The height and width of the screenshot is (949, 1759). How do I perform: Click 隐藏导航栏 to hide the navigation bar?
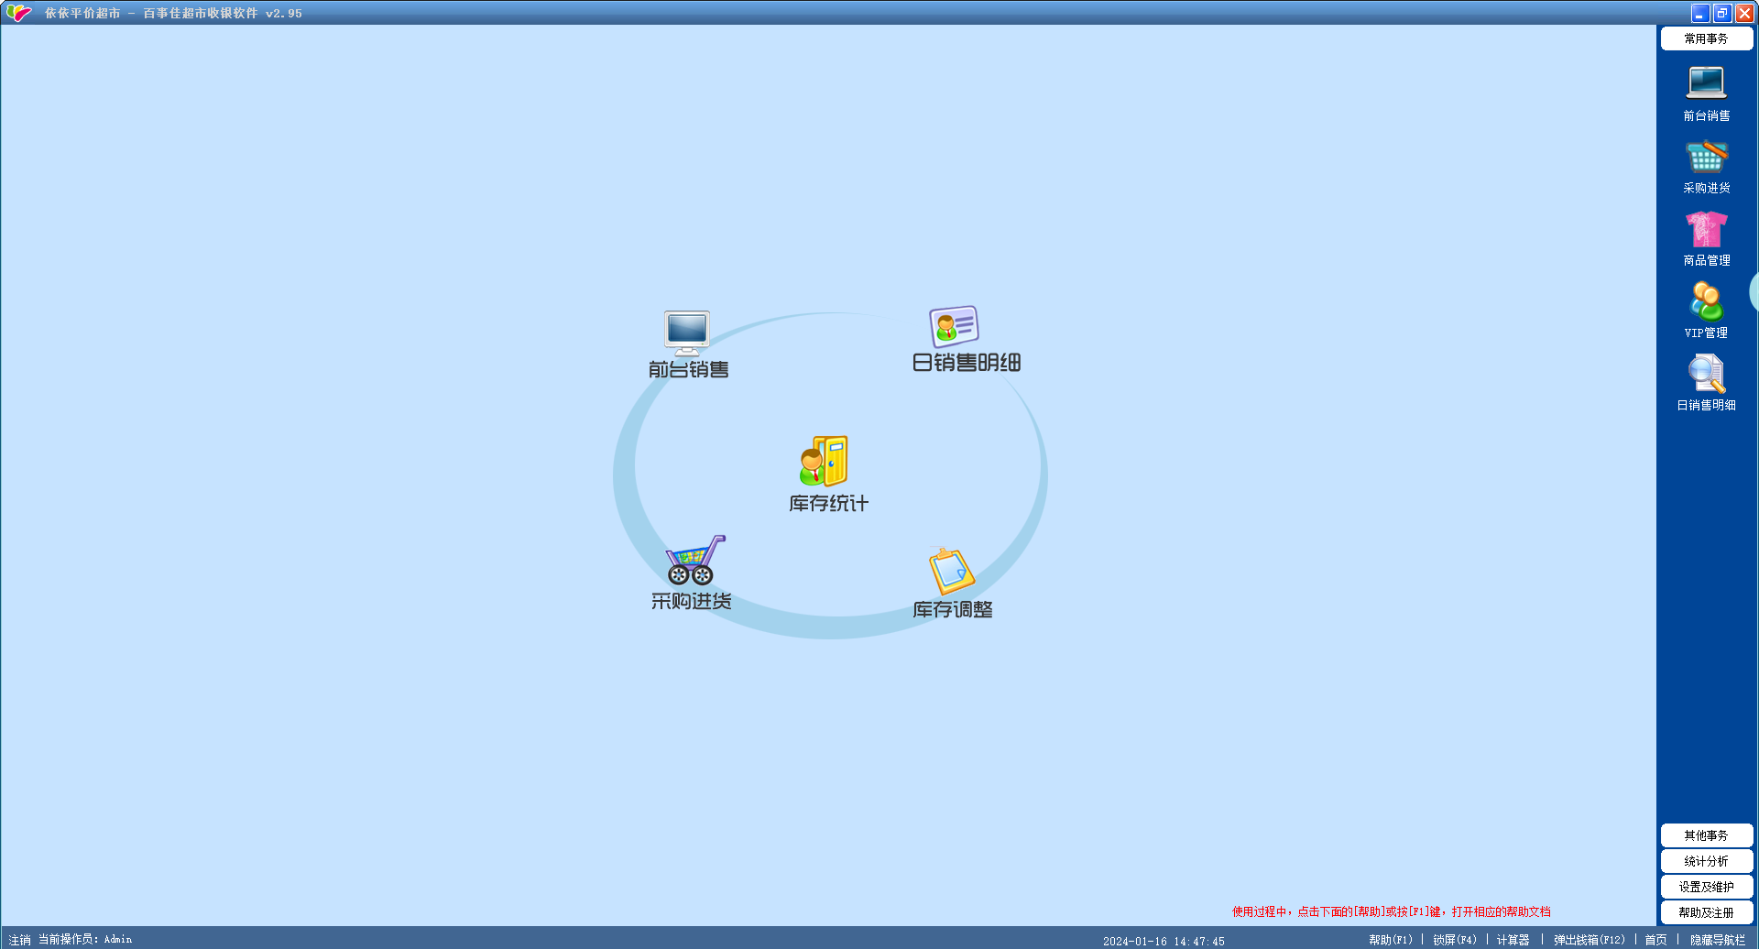click(x=1718, y=940)
